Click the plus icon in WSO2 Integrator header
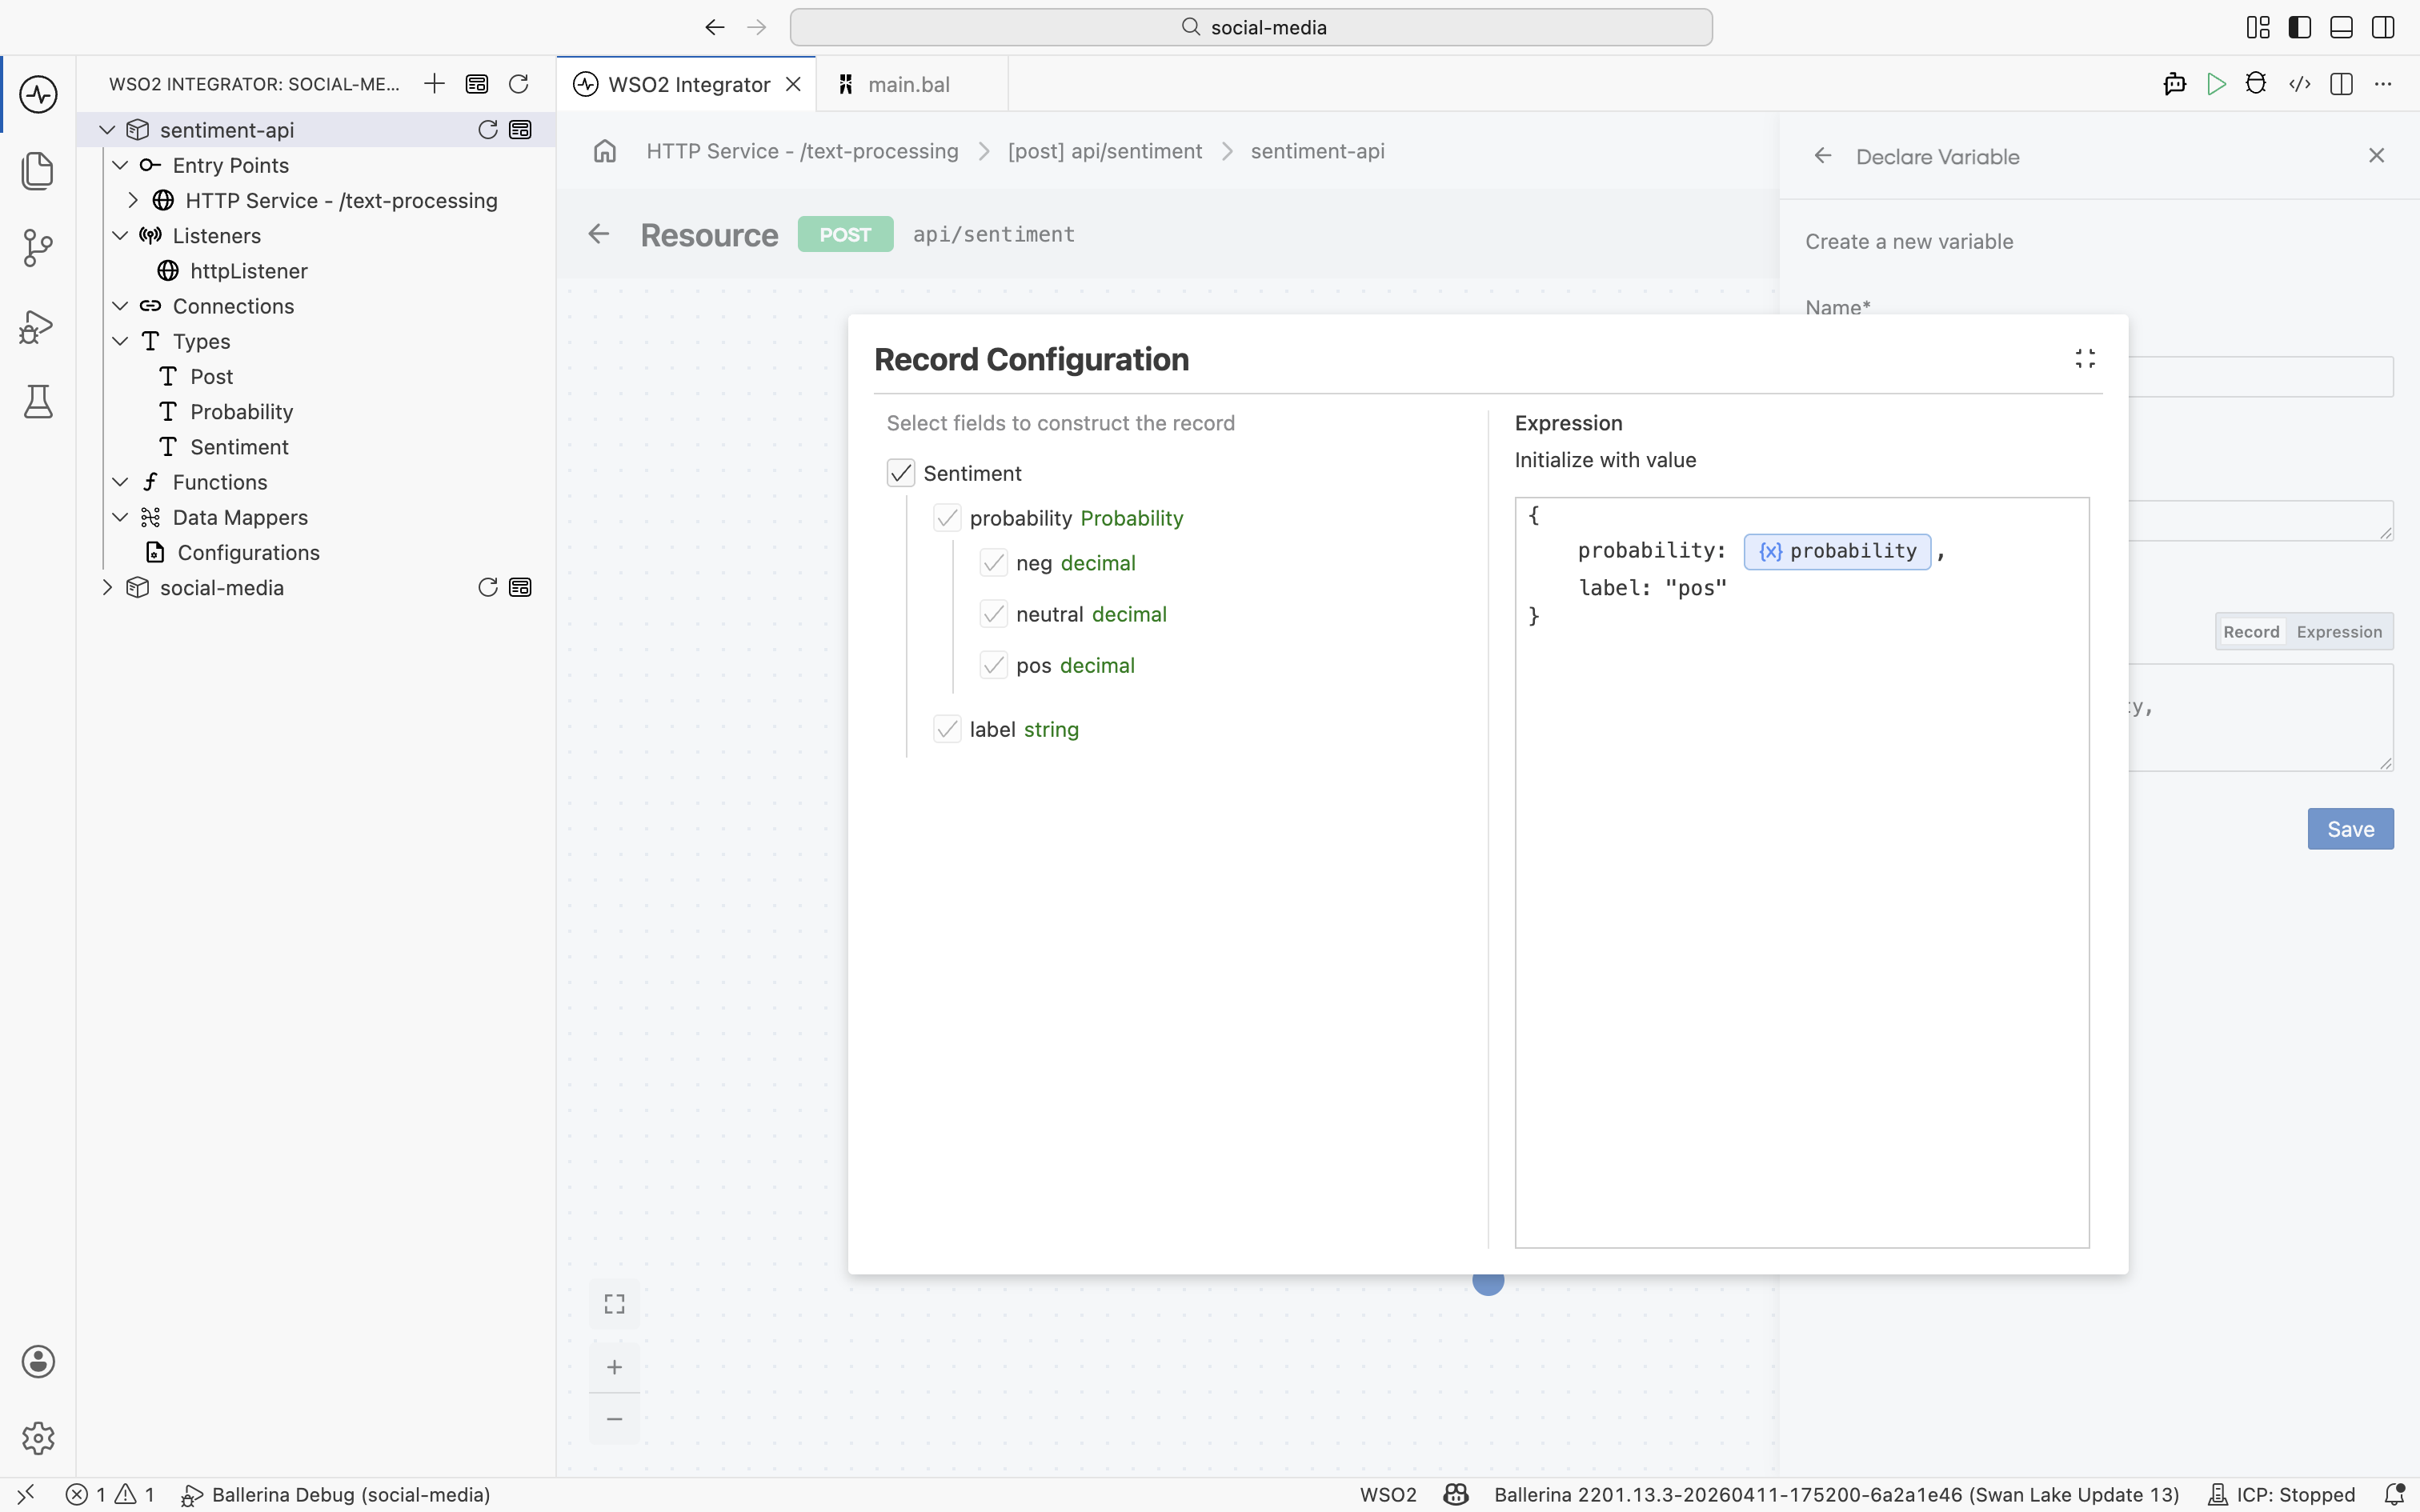 click(434, 84)
